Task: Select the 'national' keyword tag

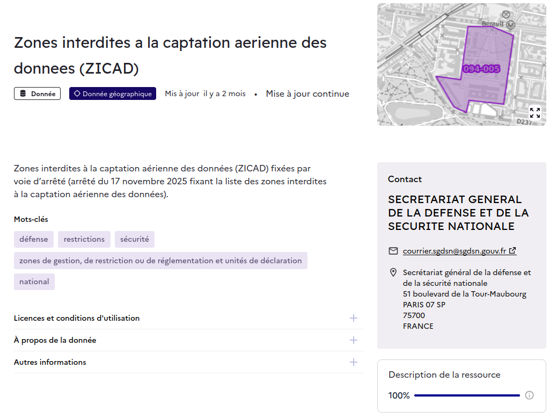Action: (x=34, y=281)
